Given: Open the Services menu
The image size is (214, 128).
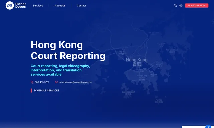Looking at the screenshot, I should [x=38, y=6].
